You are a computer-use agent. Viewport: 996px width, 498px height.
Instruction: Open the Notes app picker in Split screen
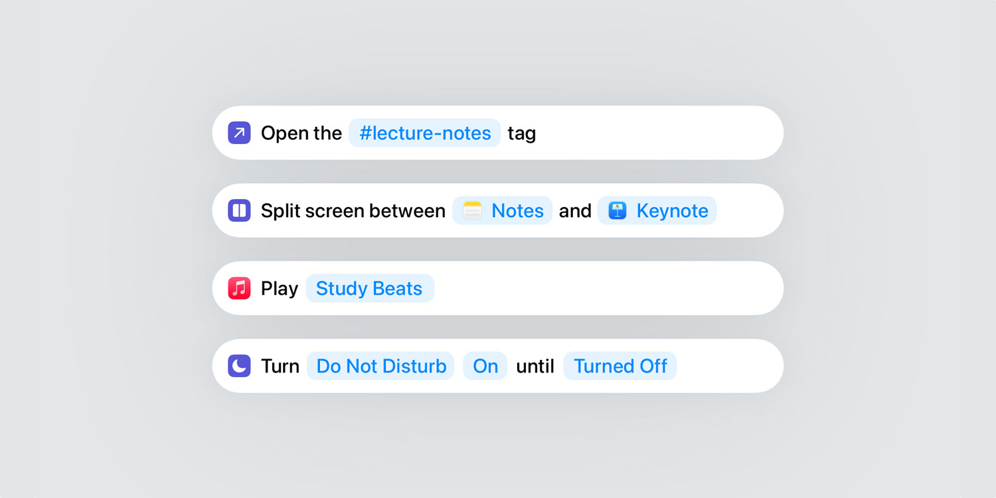pyautogui.click(x=503, y=210)
